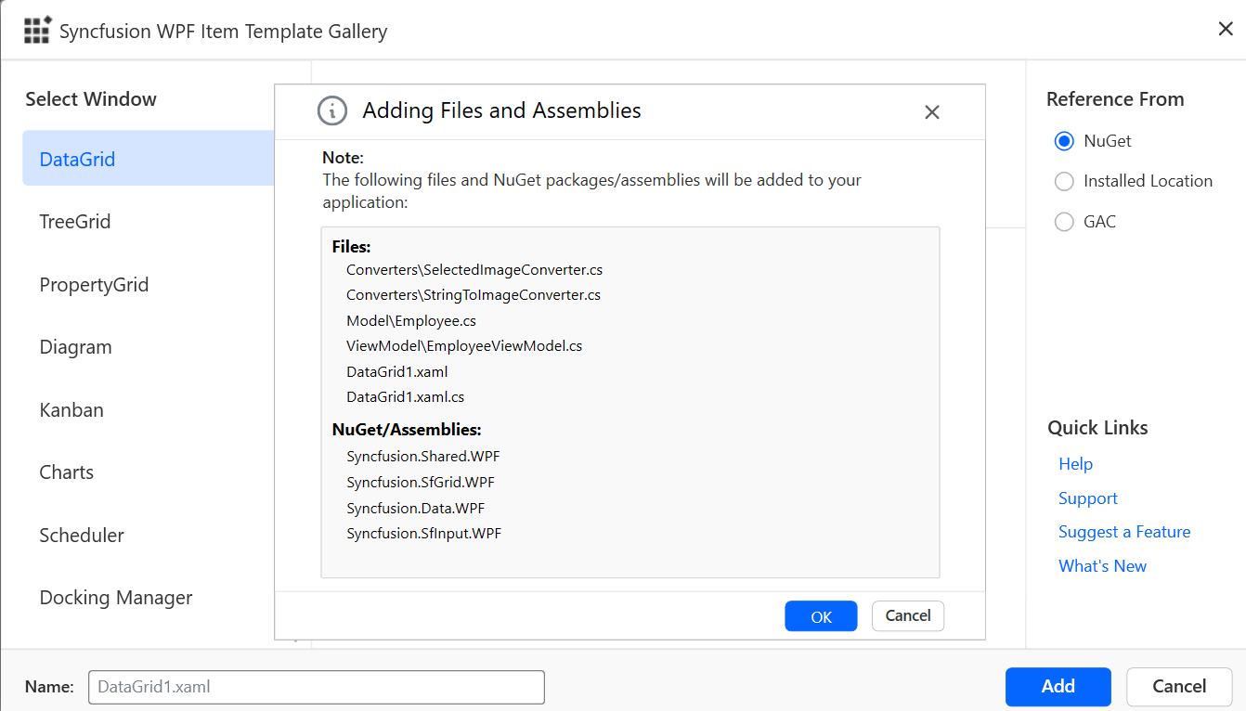Select the Scheduler template item
This screenshot has width=1246, height=711.
tap(82, 535)
